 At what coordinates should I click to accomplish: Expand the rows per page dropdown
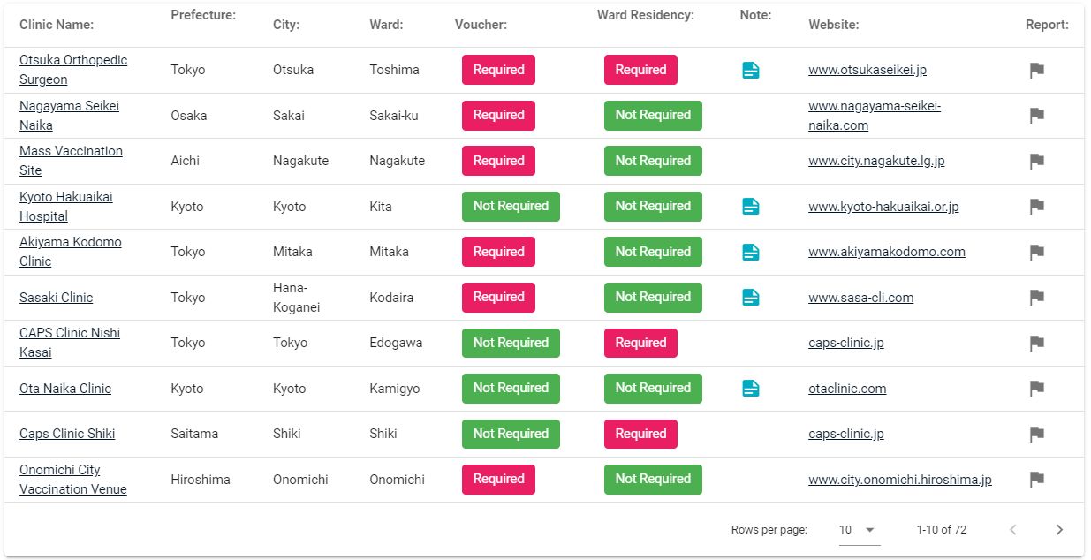click(x=857, y=530)
